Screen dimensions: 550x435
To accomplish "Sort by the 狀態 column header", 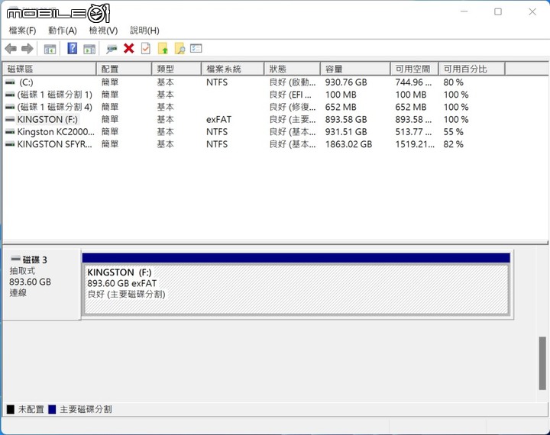I will 292,69.
